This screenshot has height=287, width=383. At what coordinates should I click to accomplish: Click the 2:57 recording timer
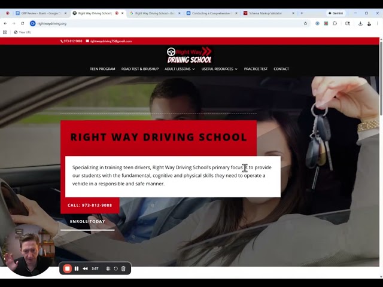point(95,268)
